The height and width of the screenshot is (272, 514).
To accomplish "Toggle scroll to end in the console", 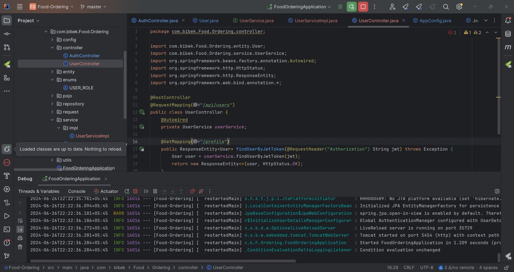I will (x=20, y=229).
